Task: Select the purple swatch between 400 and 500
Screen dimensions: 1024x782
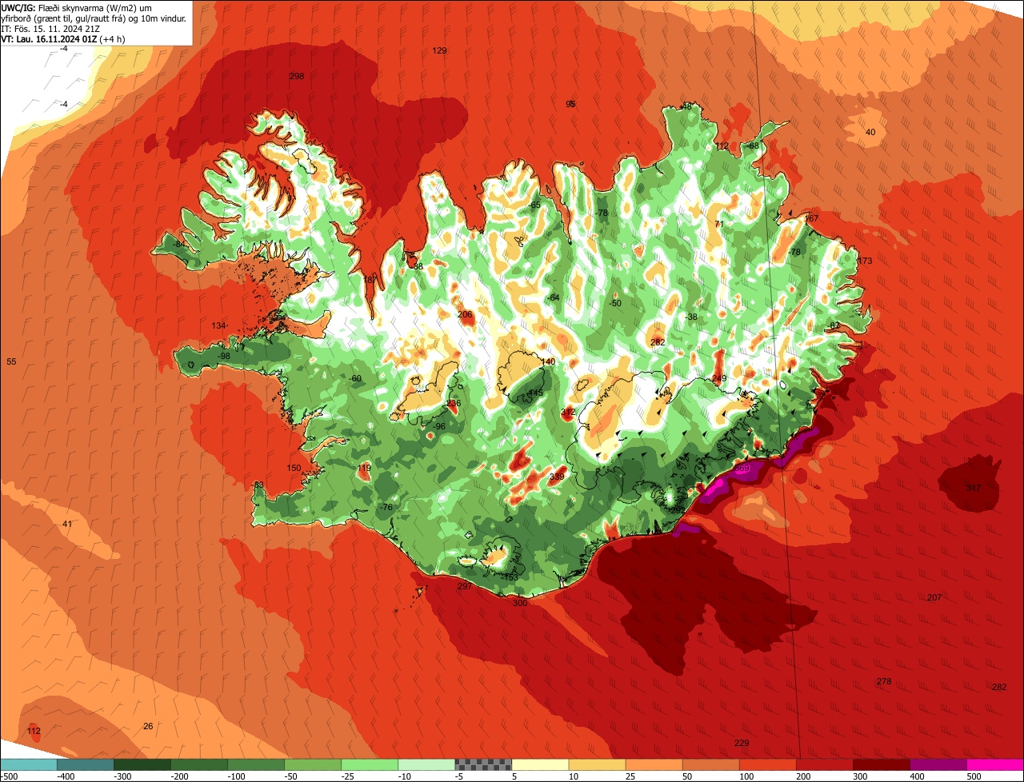Action: tap(938, 764)
